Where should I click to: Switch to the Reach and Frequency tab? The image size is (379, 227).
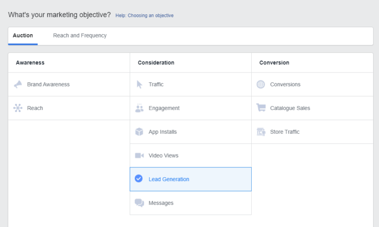80,36
